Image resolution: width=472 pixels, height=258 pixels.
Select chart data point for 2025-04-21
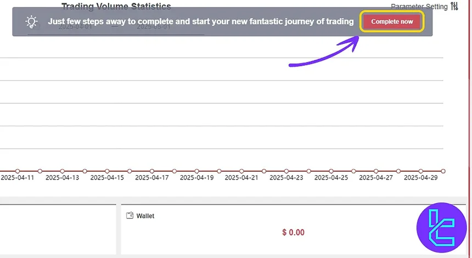(241, 171)
